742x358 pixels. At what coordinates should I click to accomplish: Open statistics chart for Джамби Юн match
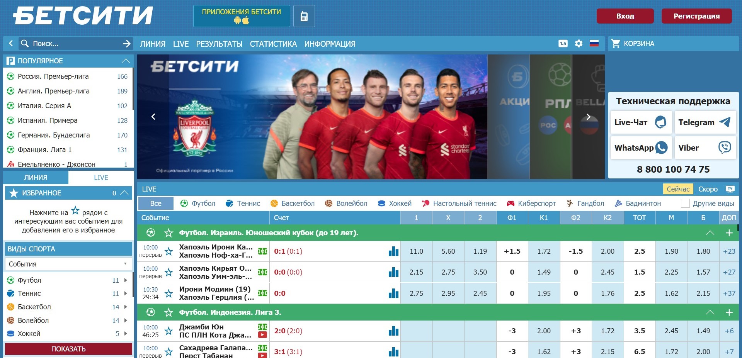click(x=393, y=331)
